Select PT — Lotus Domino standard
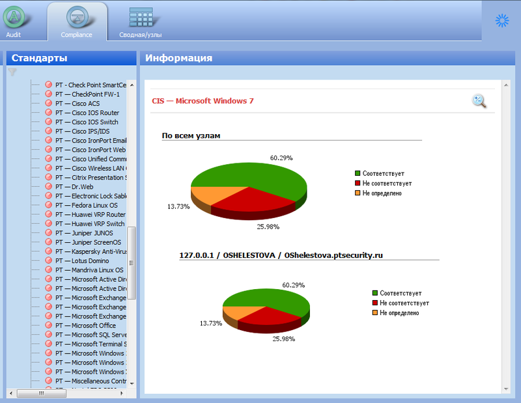 (x=82, y=261)
